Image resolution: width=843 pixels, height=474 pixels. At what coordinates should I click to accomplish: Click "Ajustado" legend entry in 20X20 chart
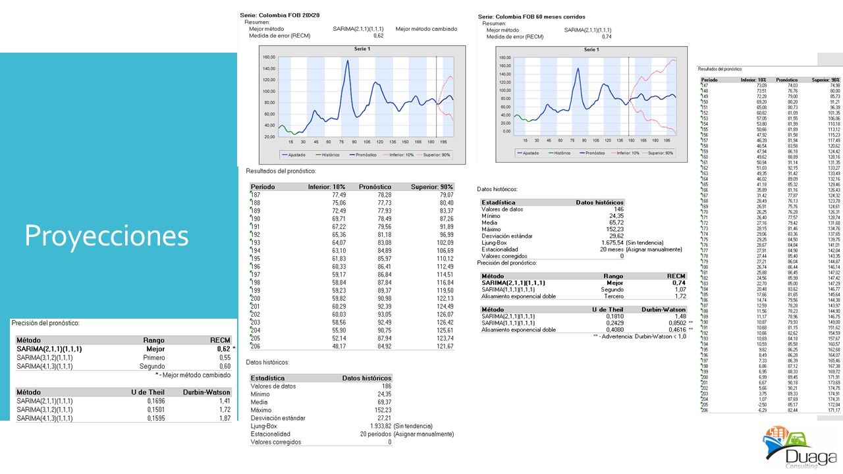point(294,155)
